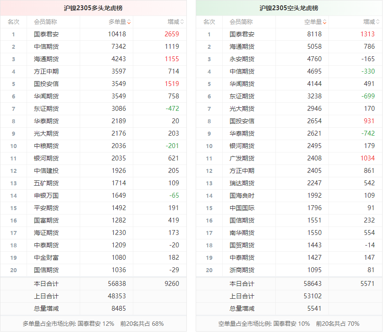This screenshot has width=383, height=332.
Task: Click 广发期货 member name
Action: (242, 158)
